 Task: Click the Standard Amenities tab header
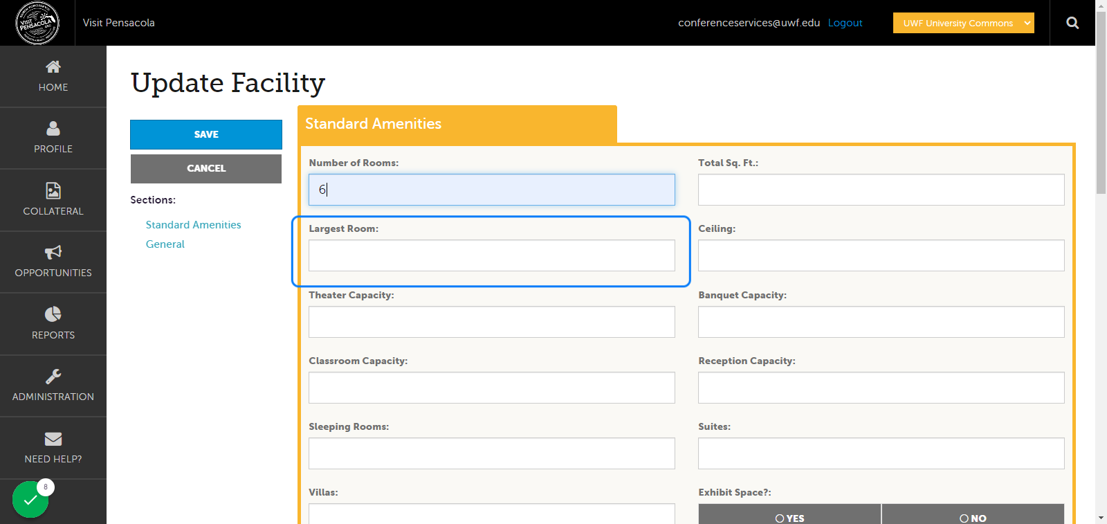(457, 124)
